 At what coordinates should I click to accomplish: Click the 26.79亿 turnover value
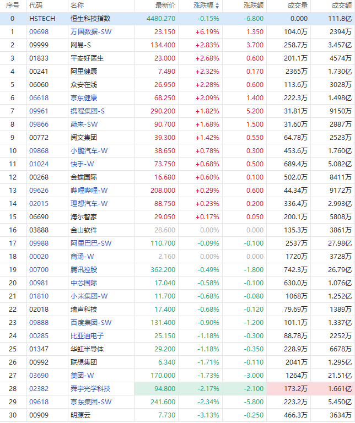pos(340,270)
